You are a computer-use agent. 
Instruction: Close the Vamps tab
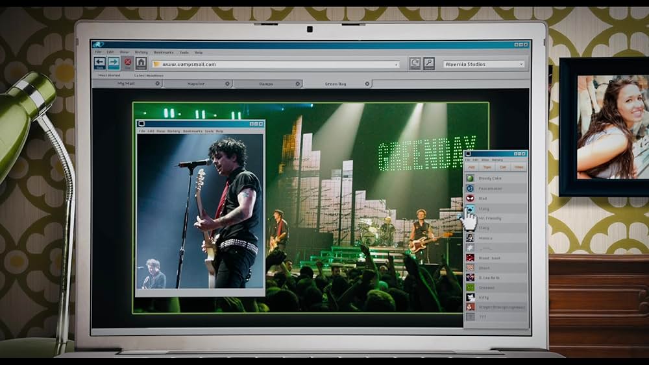pos(297,84)
